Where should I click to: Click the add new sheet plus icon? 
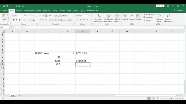(x=19, y=96)
